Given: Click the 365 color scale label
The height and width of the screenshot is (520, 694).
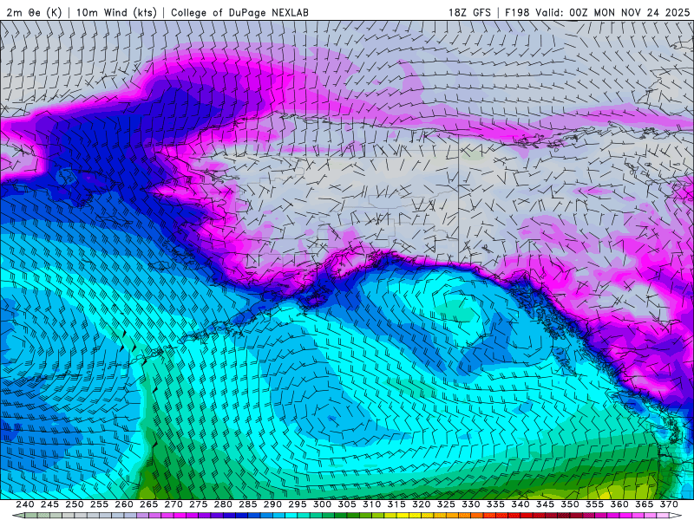Looking at the screenshot, I should pyautogui.click(x=645, y=504).
